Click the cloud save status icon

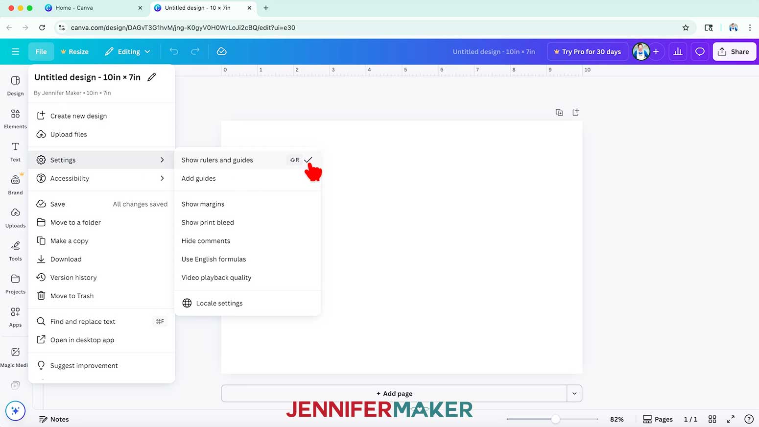pos(221,51)
